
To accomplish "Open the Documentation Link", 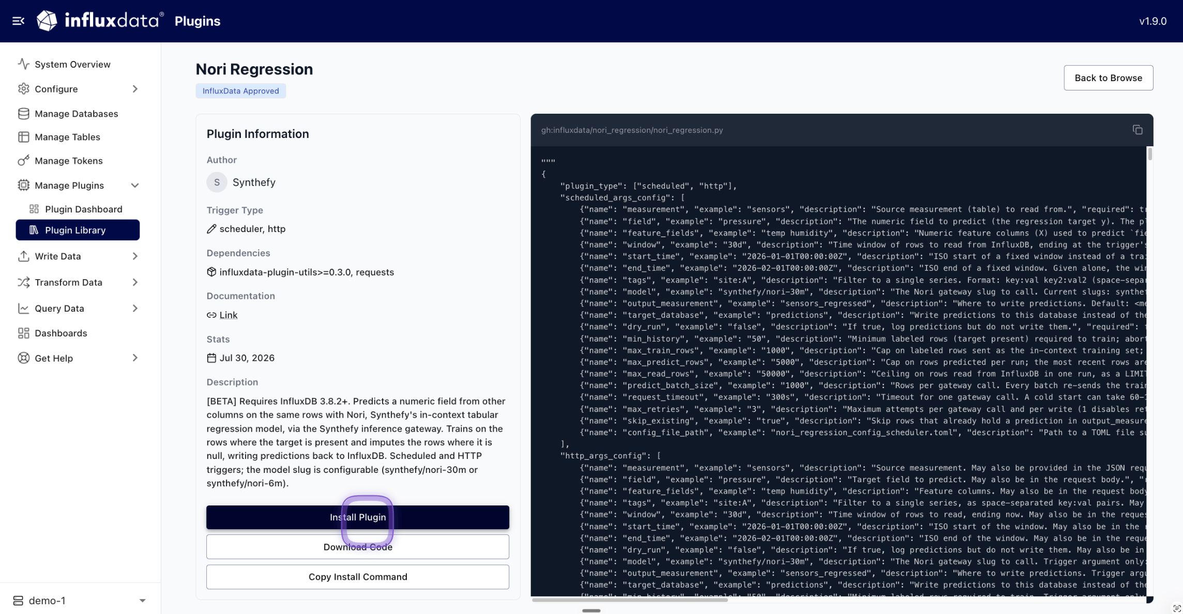I will pyautogui.click(x=228, y=315).
